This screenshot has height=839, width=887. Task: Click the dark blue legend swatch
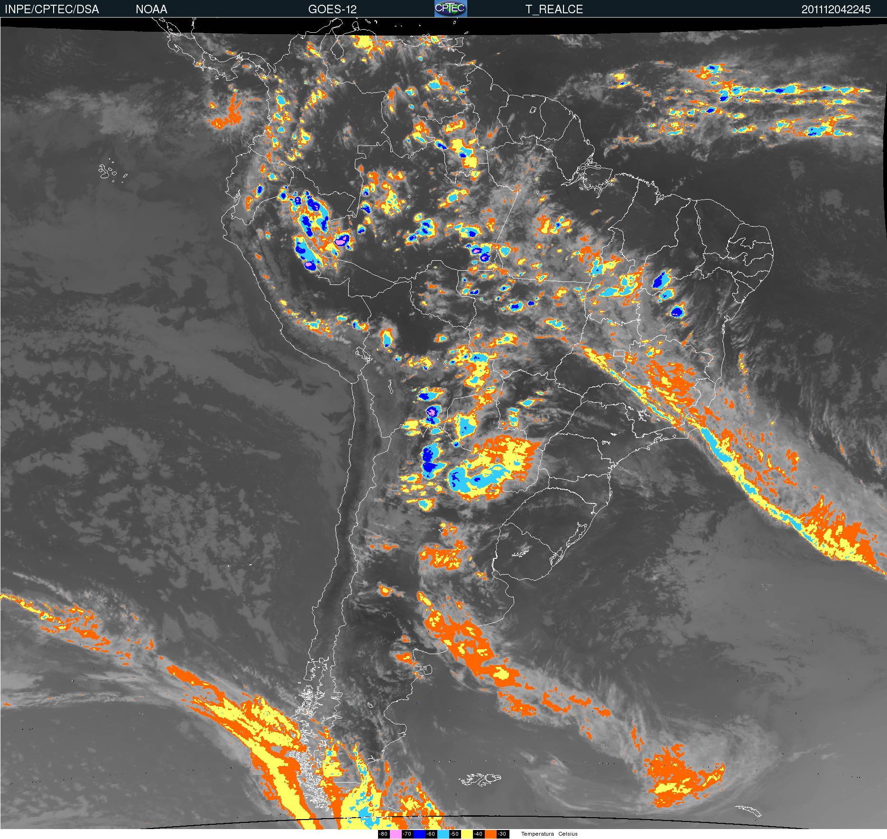(419, 834)
